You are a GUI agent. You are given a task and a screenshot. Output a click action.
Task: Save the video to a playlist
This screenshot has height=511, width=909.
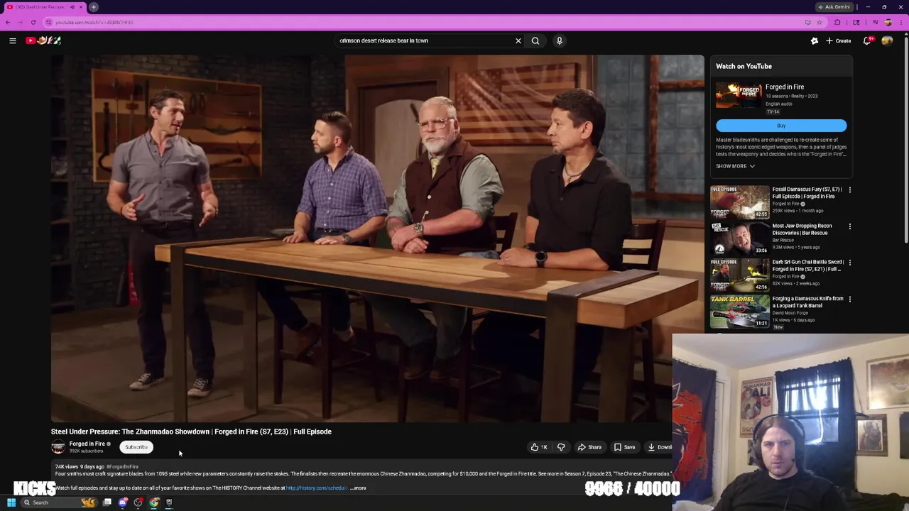(625, 447)
